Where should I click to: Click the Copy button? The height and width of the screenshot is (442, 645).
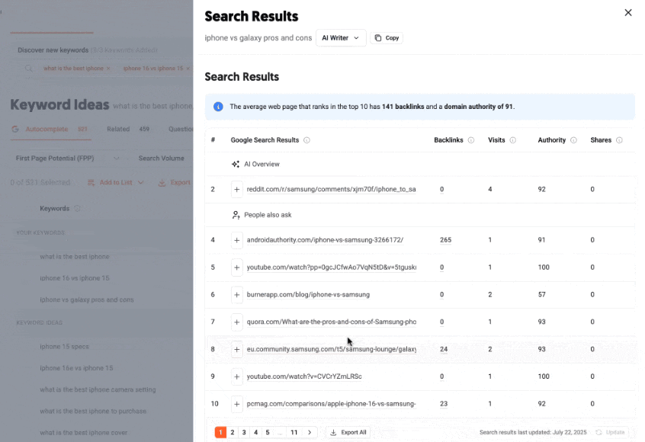coord(387,38)
